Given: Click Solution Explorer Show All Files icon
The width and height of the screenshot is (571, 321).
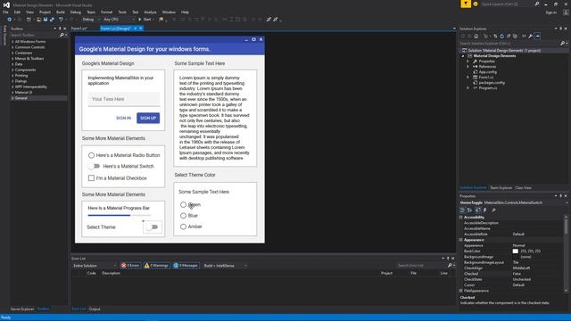Looking at the screenshot, I should [515, 36].
